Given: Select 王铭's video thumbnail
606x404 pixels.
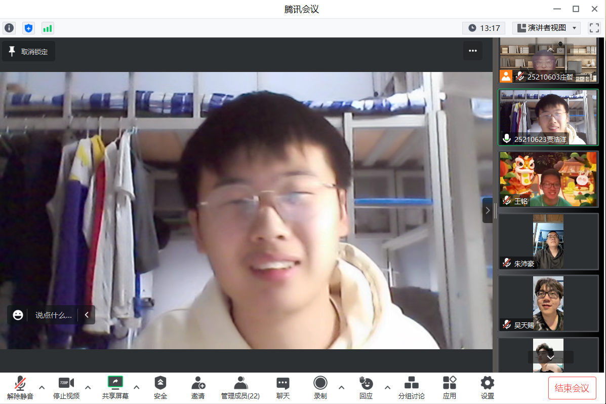Looking at the screenshot, I should pos(548,179).
